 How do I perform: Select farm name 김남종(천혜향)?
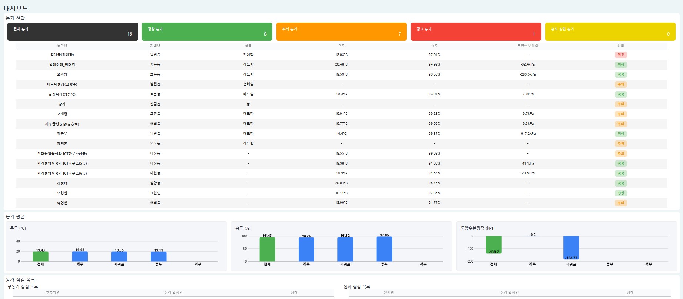[62, 55]
